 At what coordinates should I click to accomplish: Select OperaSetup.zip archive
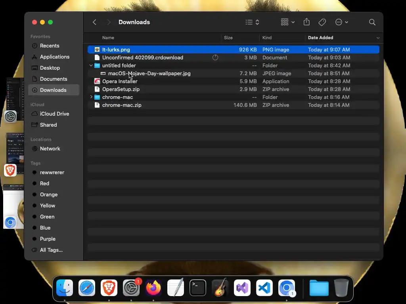233,89
